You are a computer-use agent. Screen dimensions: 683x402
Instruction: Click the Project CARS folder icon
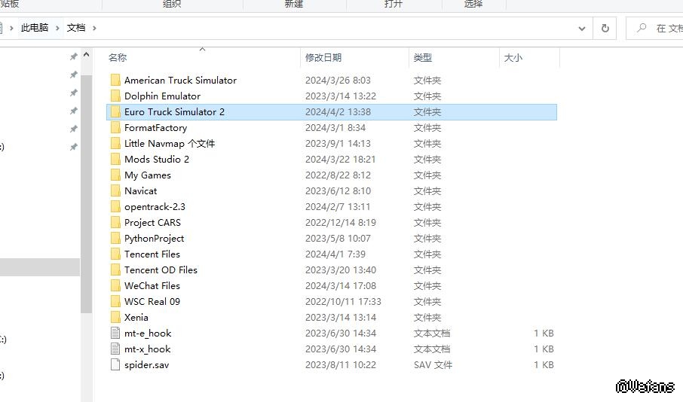point(115,222)
